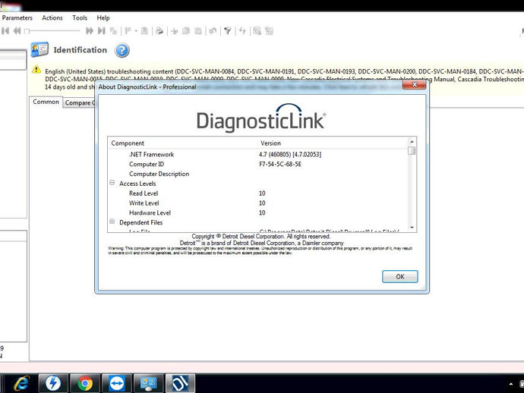
Task: Fast forward log playback
Action: 89,31
